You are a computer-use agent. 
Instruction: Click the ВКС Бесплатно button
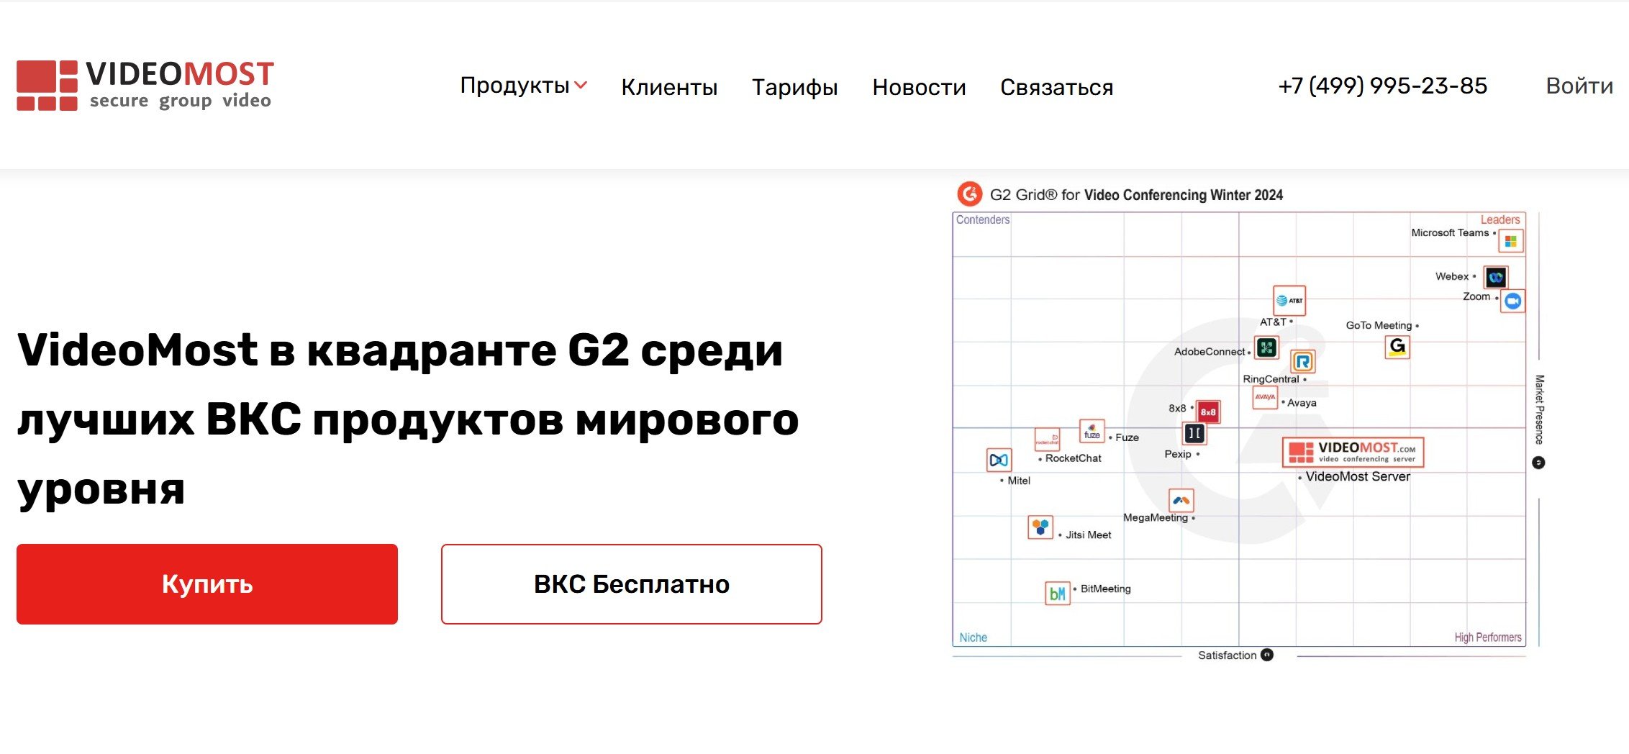point(632,584)
